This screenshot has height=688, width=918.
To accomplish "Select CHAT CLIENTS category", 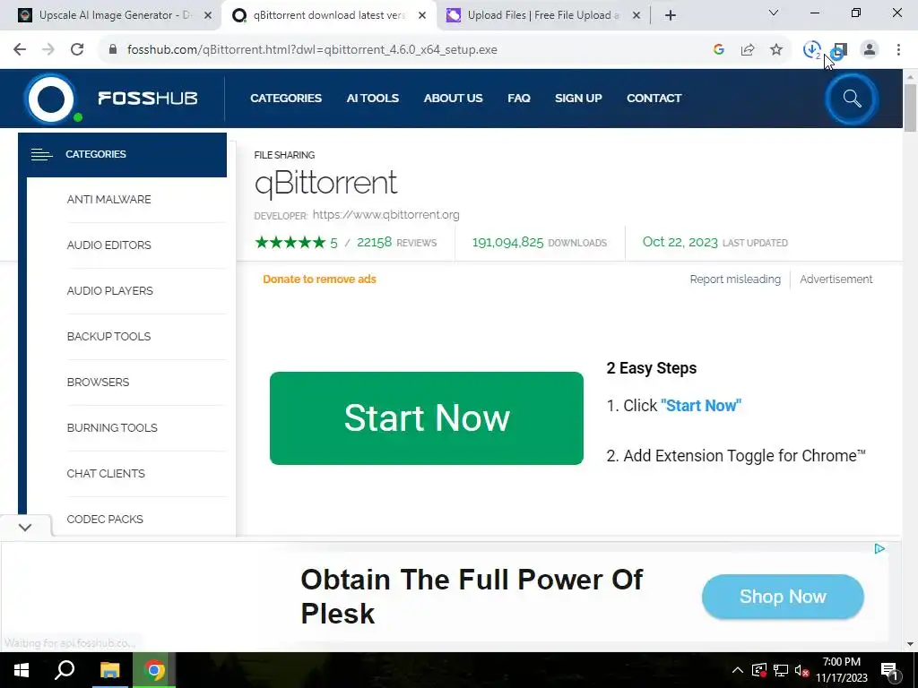I will 106,473.
